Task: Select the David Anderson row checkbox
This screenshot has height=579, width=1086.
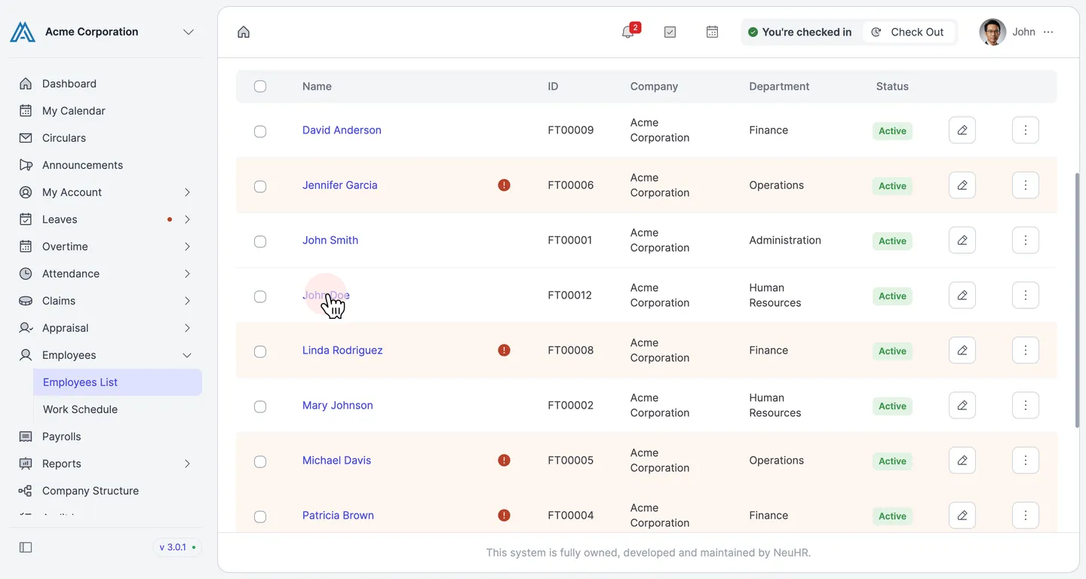Action: point(260,131)
